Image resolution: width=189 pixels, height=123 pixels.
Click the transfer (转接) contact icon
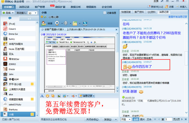pyautogui.click(x=44, y=23)
